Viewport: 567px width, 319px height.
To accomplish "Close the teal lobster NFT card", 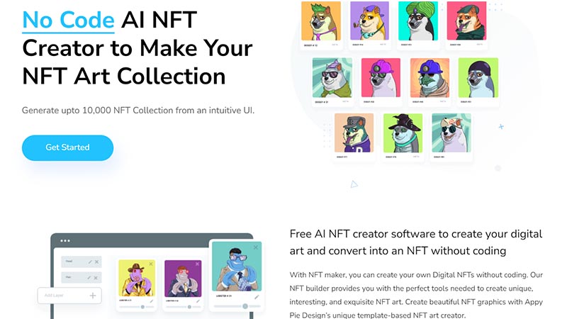I will [x=257, y=247].
